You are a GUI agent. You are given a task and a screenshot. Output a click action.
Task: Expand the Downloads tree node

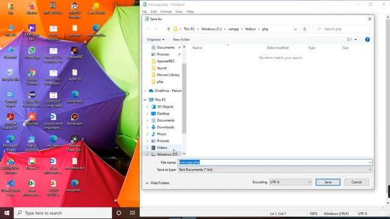(147, 127)
